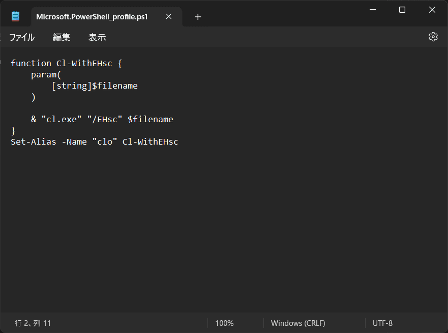
Task: Click the word function in the editor
Action: coord(31,63)
